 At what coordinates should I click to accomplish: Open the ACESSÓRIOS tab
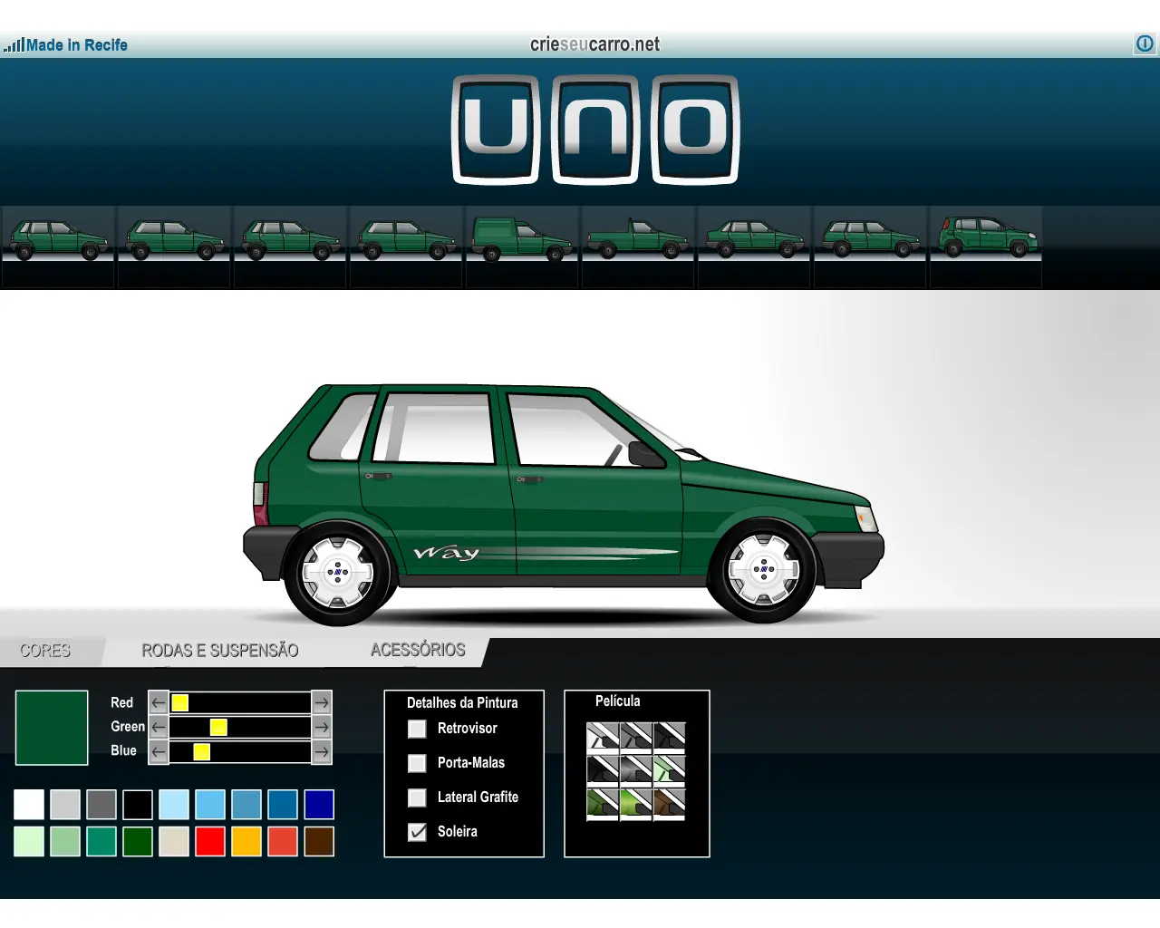point(418,650)
